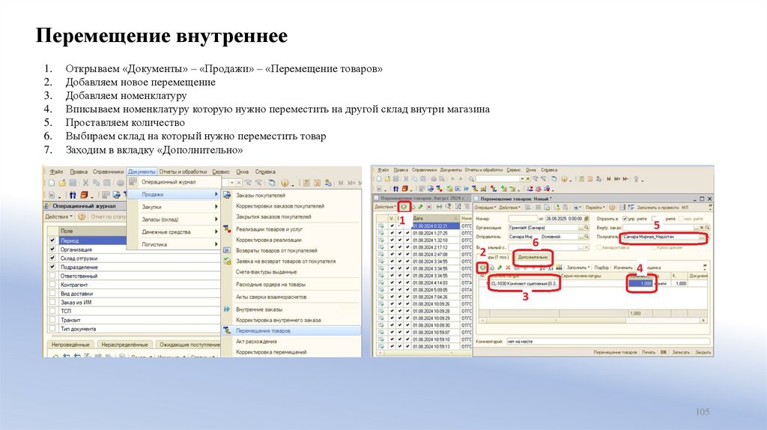Click calendar icon next to date 26.08.2025
Screen dimensions: 767x430
[586, 219]
